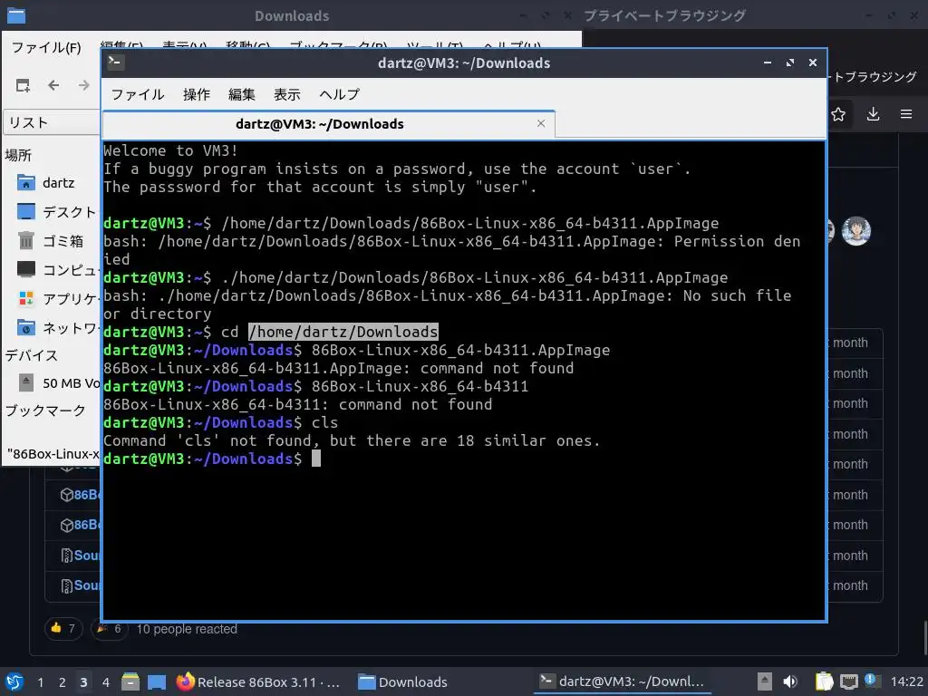
Task: Open ゴミ箱 trash in sidebar
Action: (x=52, y=240)
